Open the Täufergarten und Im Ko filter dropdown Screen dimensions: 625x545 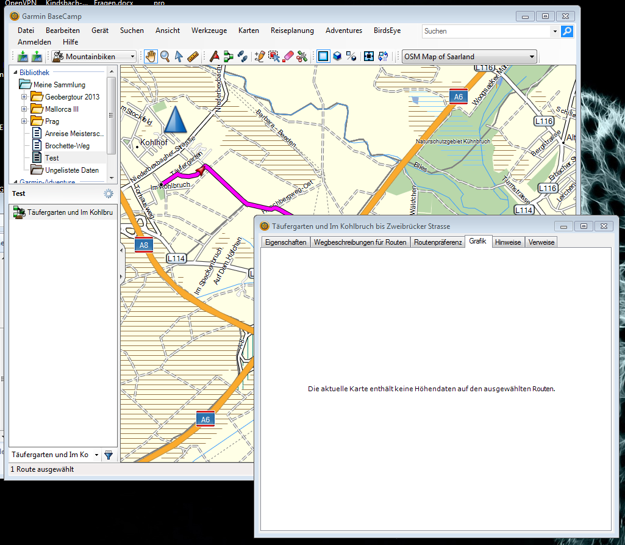[x=96, y=455]
